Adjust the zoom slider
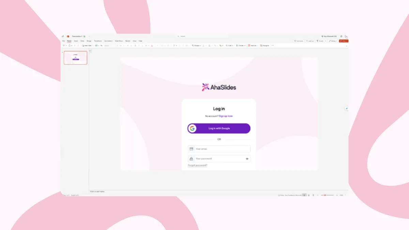This screenshot has width=409, height=230. tap(325, 195)
